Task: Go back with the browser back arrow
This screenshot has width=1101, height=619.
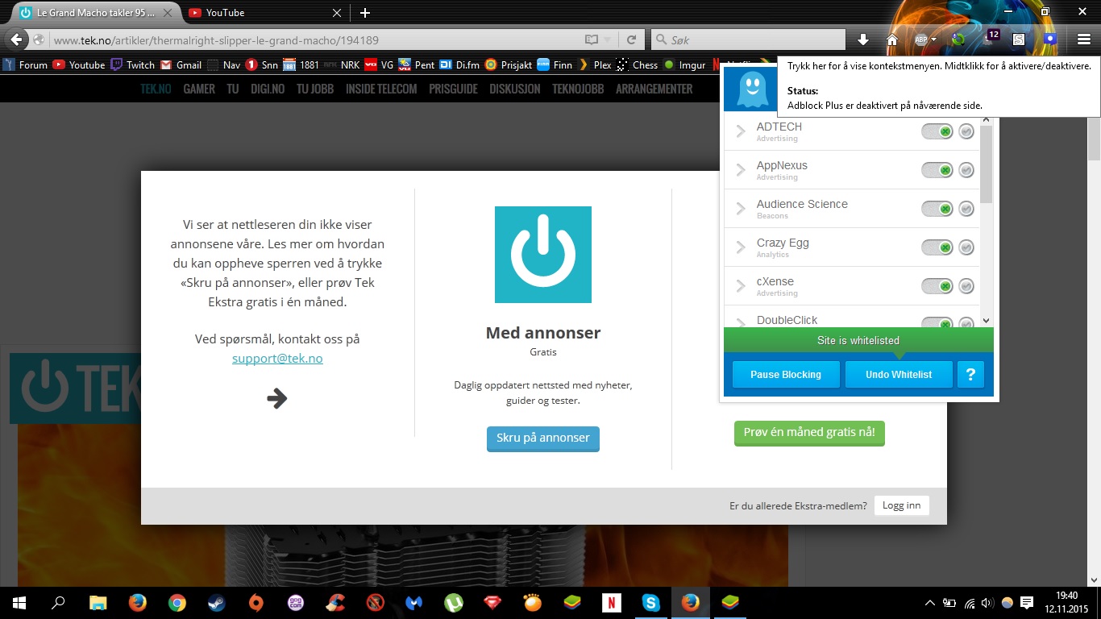Action: tap(16, 39)
